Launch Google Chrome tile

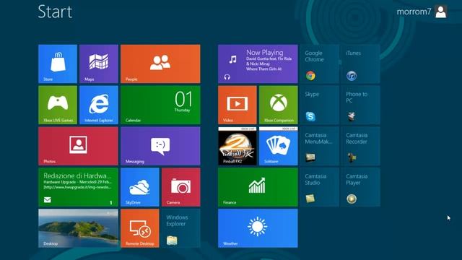click(x=320, y=64)
